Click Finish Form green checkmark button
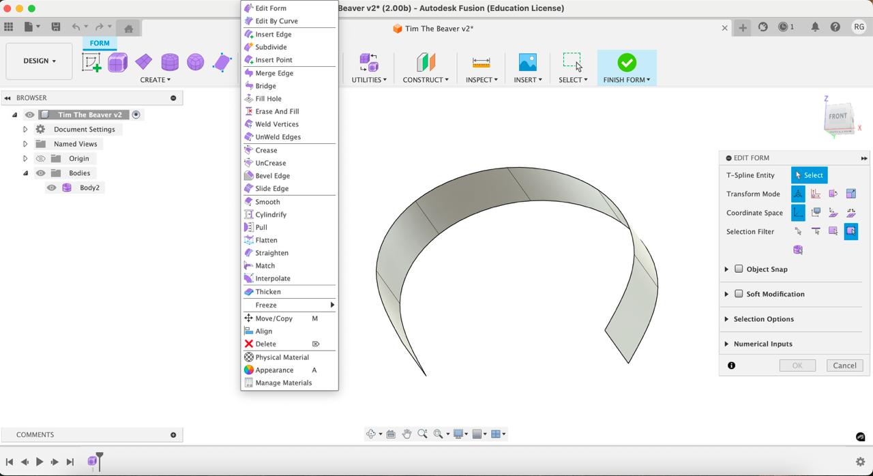This screenshot has width=873, height=476. [627, 63]
